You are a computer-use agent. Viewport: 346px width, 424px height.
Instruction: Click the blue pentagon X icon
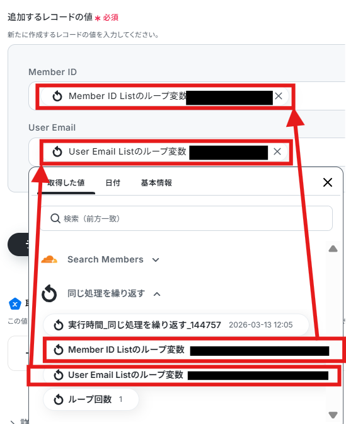click(15, 303)
